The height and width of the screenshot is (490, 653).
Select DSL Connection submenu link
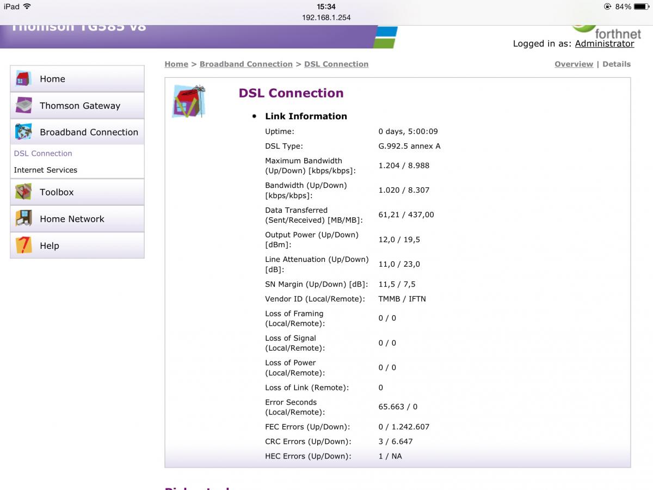tap(43, 154)
